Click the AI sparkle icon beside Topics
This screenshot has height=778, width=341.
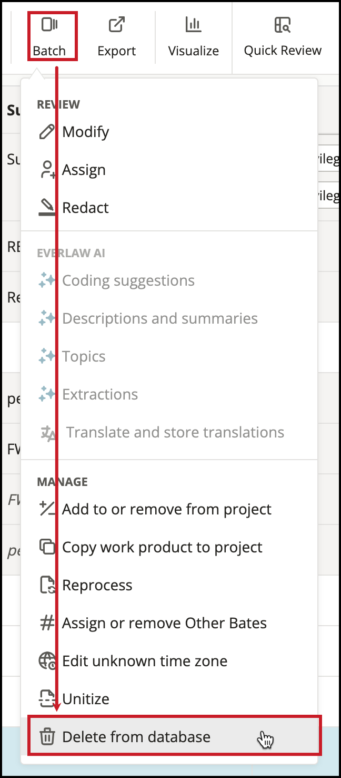coord(47,356)
